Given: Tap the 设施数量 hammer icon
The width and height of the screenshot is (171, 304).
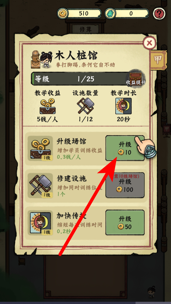Looking at the screenshot, I should pyautogui.click(x=85, y=106).
